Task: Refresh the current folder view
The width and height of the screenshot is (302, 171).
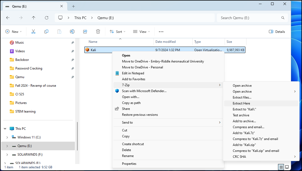Action: pos(47,18)
